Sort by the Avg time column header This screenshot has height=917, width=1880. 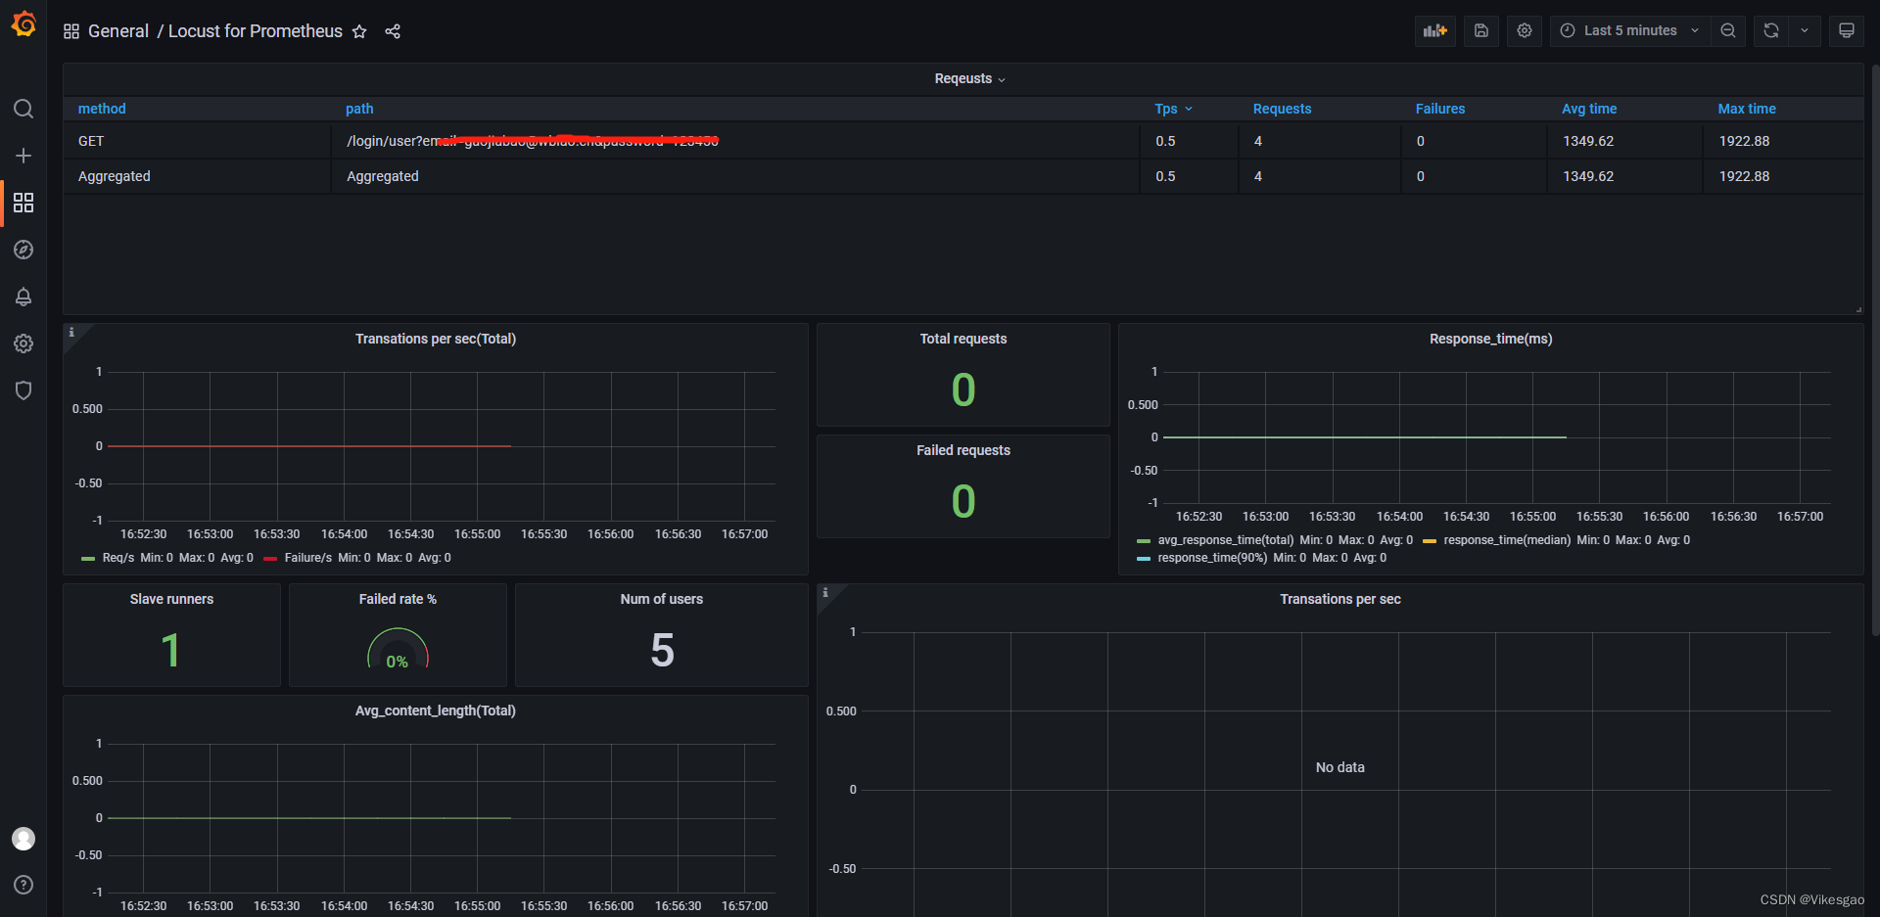coord(1589,109)
